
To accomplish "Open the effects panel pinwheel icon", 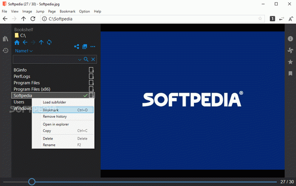I will click(x=290, y=50).
